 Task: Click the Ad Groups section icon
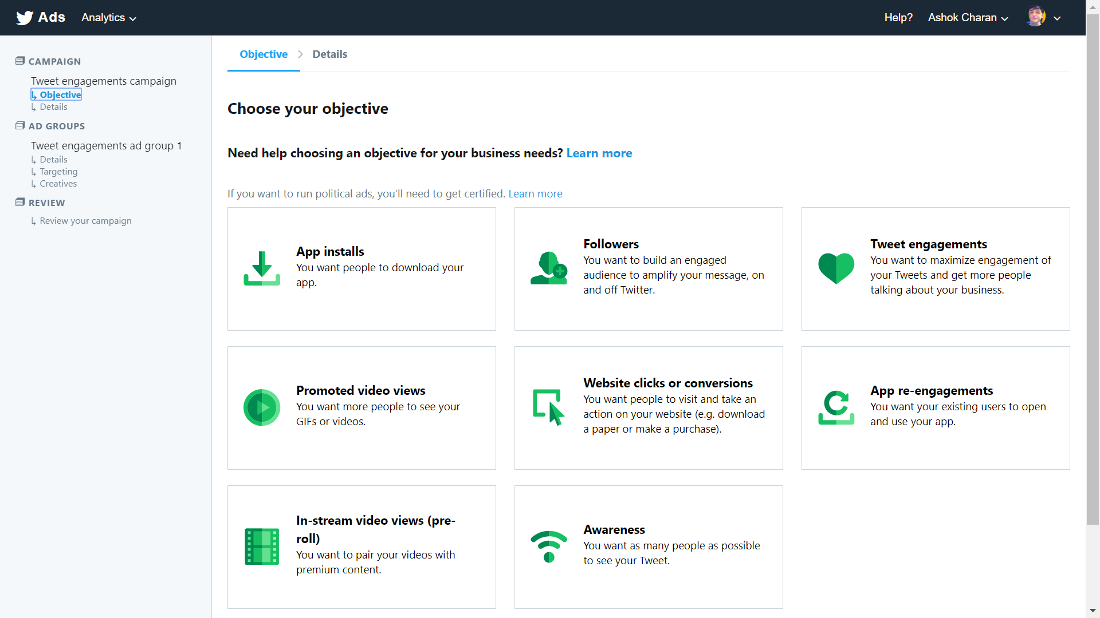click(x=20, y=125)
